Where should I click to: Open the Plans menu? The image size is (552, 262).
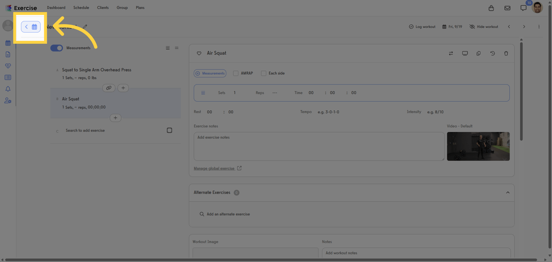(140, 8)
